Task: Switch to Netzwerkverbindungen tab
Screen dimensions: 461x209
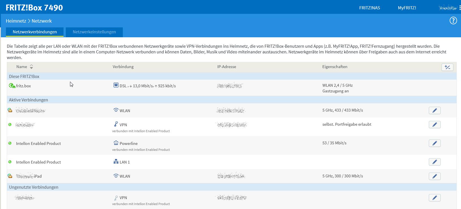Action: click(35, 32)
